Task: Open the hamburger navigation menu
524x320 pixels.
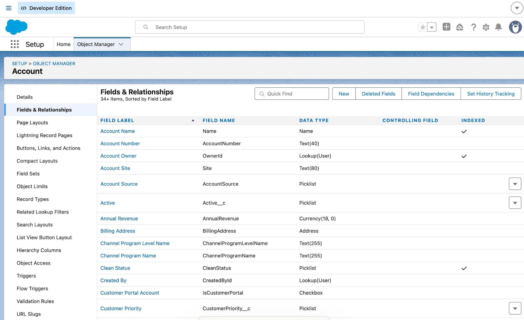Action: click(9, 8)
